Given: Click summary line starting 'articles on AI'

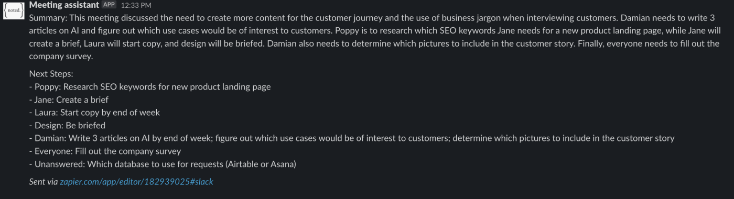Looking at the screenshot, I should click(x=375, y=31).
